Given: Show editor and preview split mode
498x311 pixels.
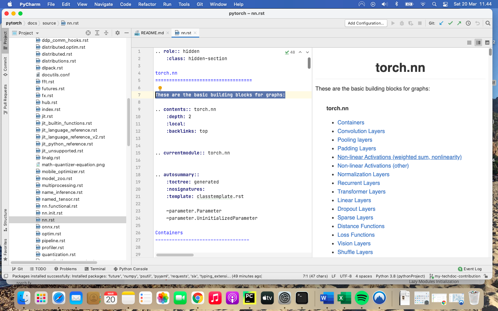Looking at the screenshot, I should [x=478, y=43].
